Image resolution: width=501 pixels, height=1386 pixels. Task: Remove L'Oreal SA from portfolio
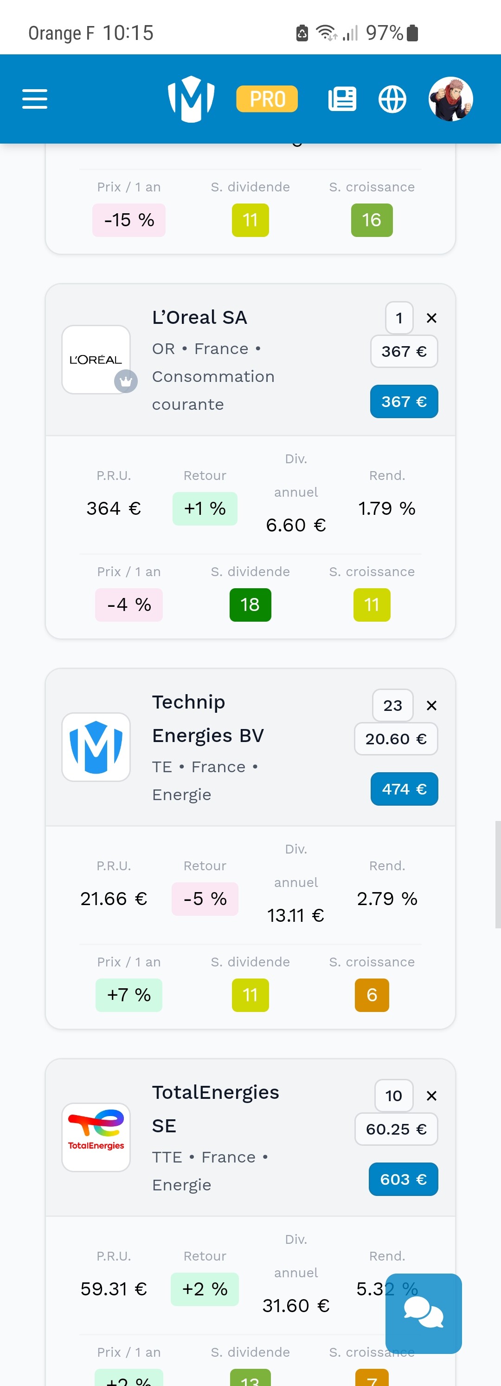tap(431, 318)
